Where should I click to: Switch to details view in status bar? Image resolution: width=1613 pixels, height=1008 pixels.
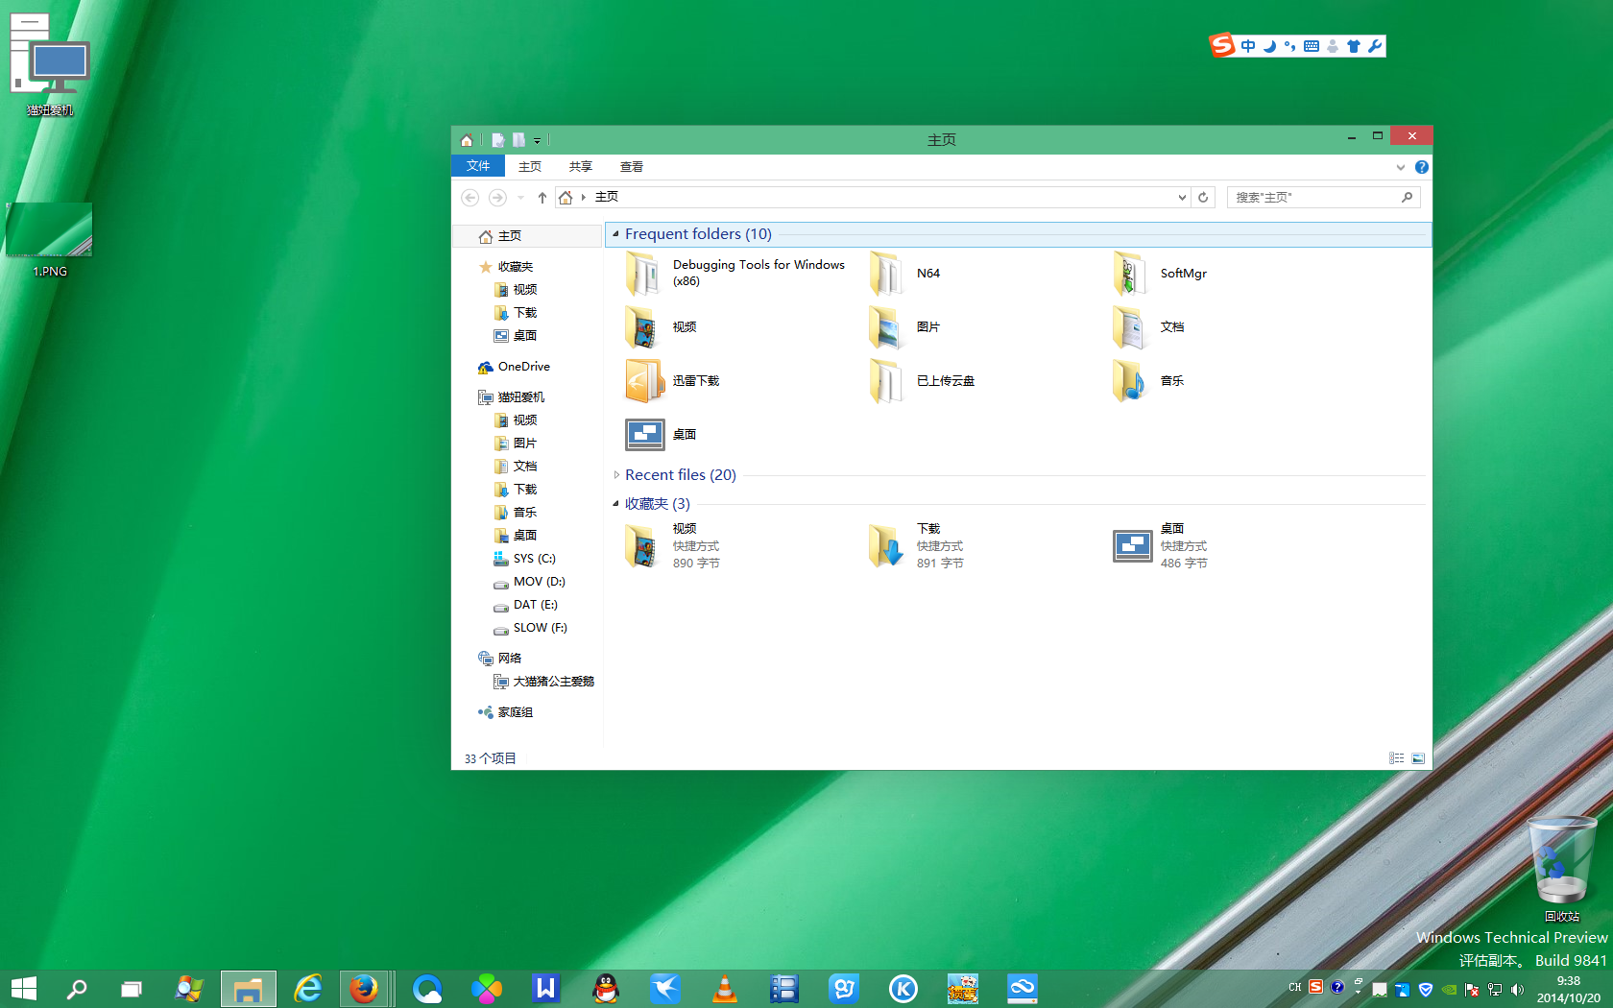point(1397,758)
